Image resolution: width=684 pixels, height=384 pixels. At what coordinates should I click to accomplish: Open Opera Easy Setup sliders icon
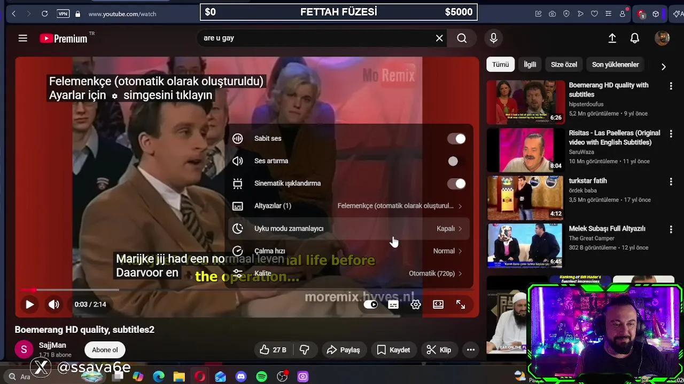coord(608,14)
